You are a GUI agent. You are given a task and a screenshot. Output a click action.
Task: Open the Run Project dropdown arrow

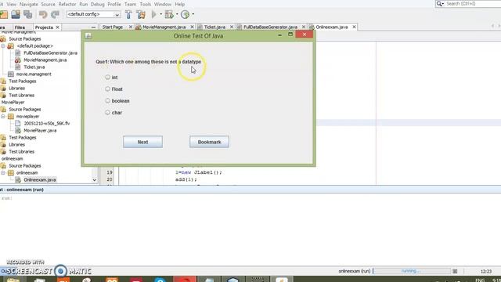160,14
